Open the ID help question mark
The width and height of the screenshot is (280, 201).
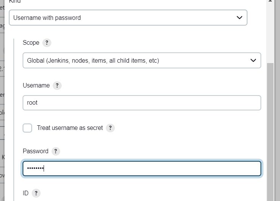pyautogui.click(x=36, y=193)
